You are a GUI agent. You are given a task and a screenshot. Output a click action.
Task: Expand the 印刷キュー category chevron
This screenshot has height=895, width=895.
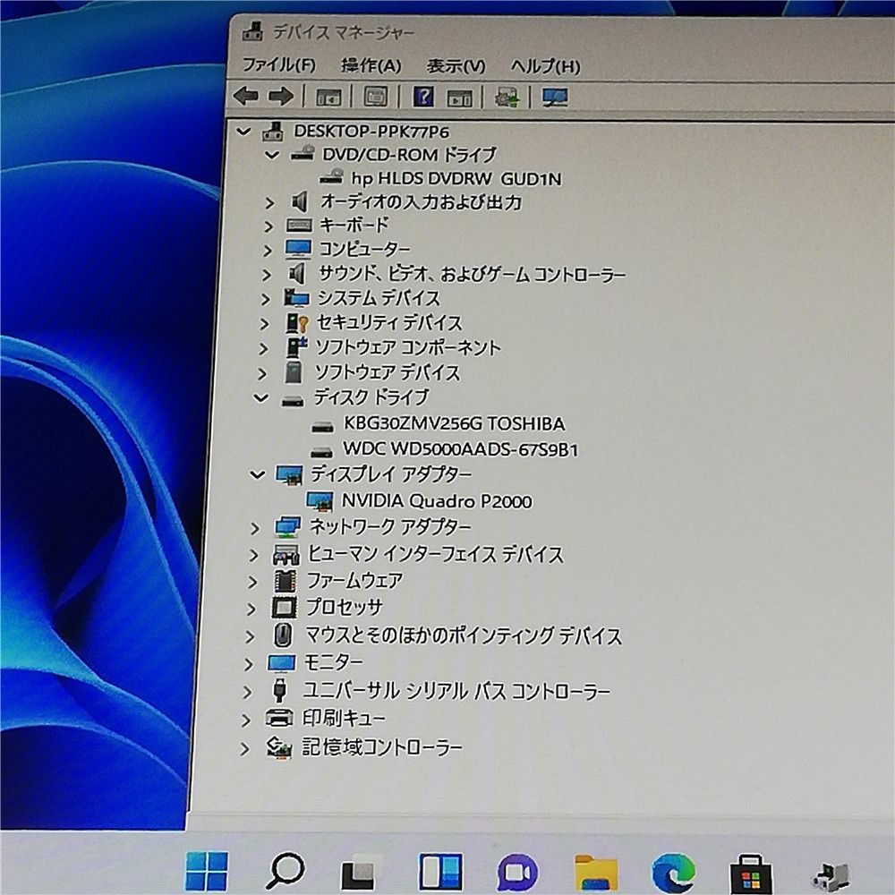[245, 720]
